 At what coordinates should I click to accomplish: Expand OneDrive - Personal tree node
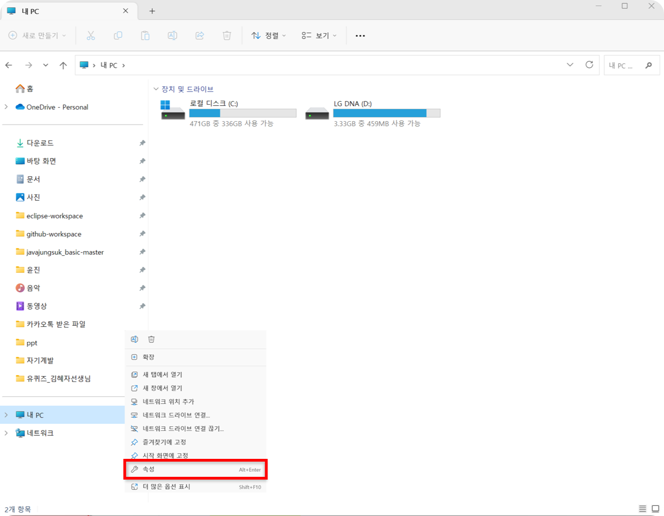point(6,107)
